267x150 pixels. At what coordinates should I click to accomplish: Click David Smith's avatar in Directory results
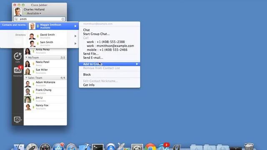tap(32, 36)
